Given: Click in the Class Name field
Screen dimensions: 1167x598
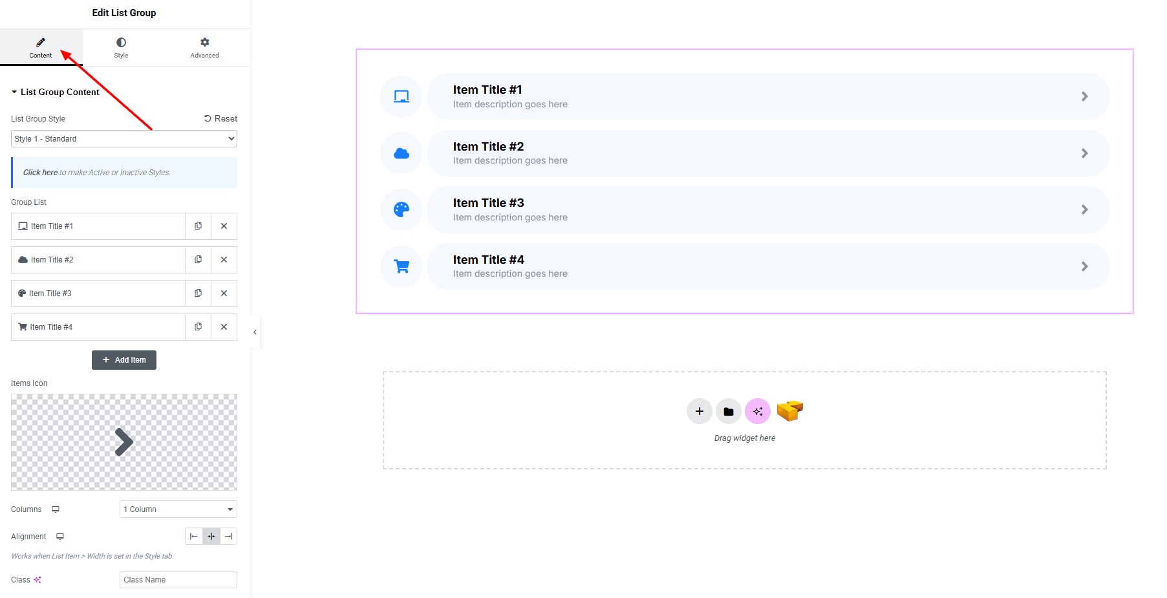Looking at the screenshot, I should pos(178,580).
